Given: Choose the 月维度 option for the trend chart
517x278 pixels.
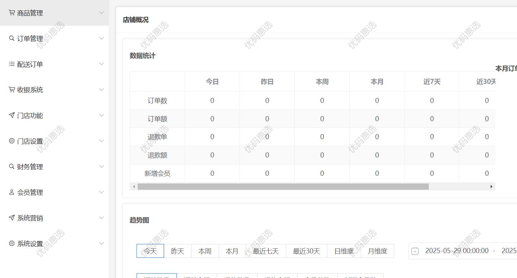Looking at the screenshot, I should 377,251.
